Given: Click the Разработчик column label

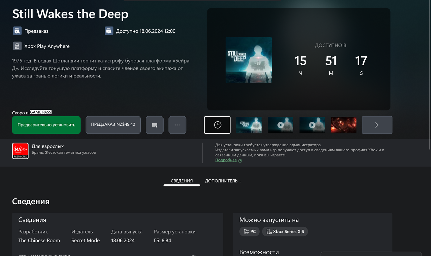Looking at the screenshot, I should point(33,232).
